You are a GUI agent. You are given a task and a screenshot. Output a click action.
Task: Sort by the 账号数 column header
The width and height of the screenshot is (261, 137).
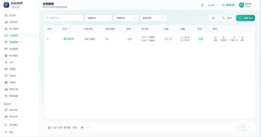coord(146,29)
